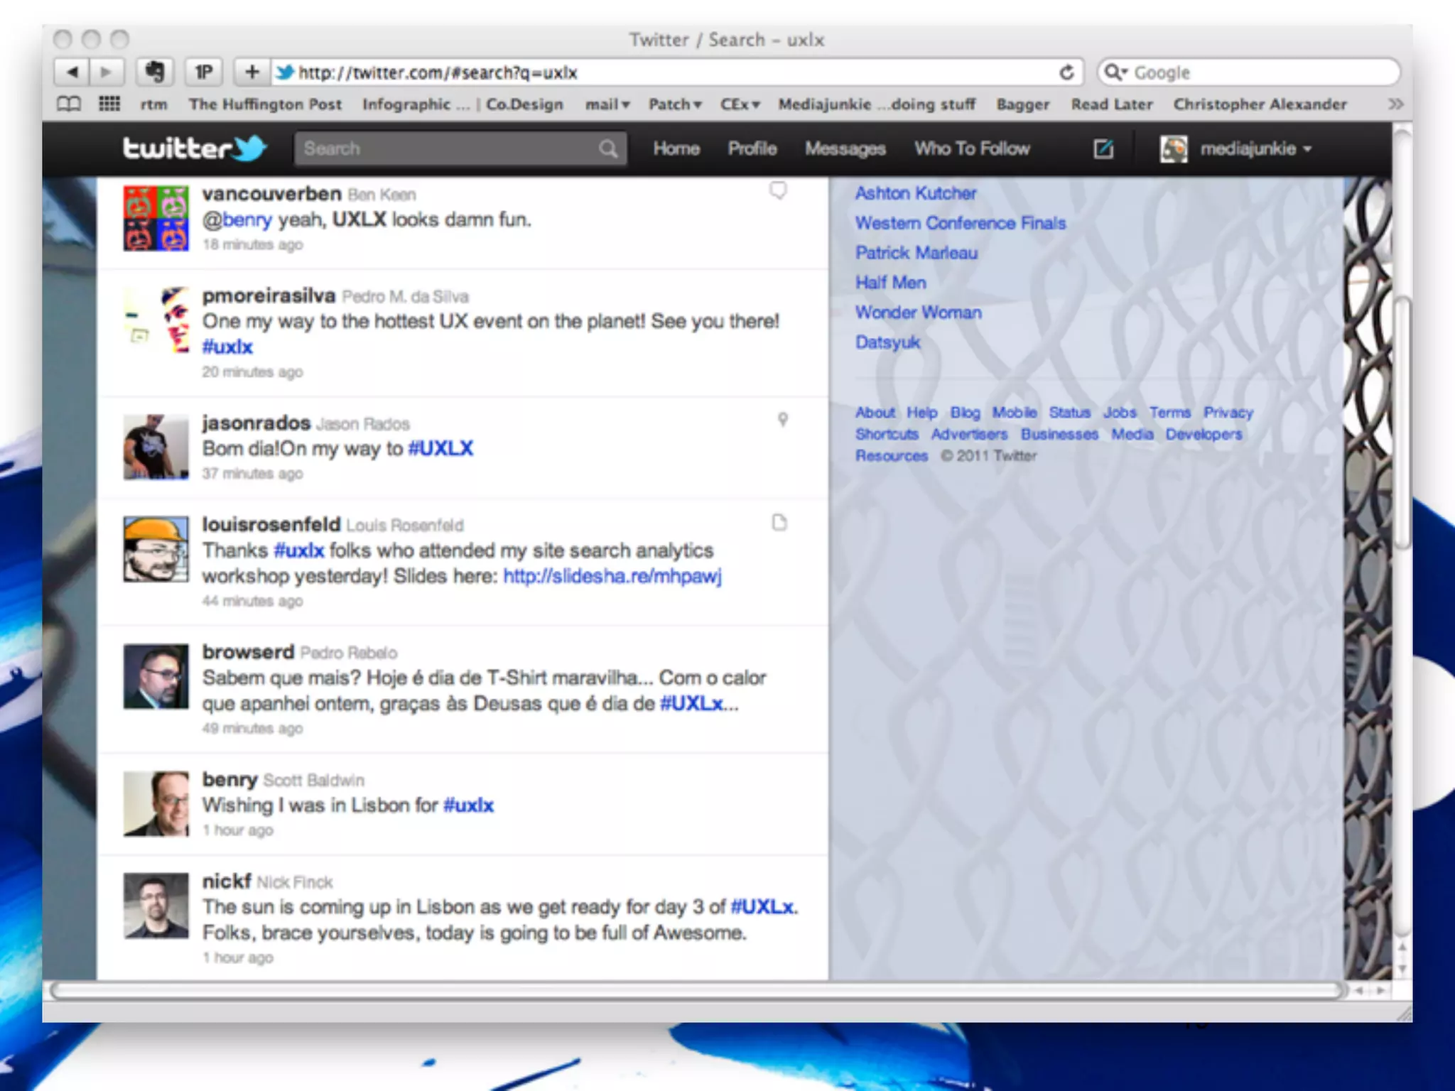Open the slidesha.re/mhpawj link

[x=612, y=576]
